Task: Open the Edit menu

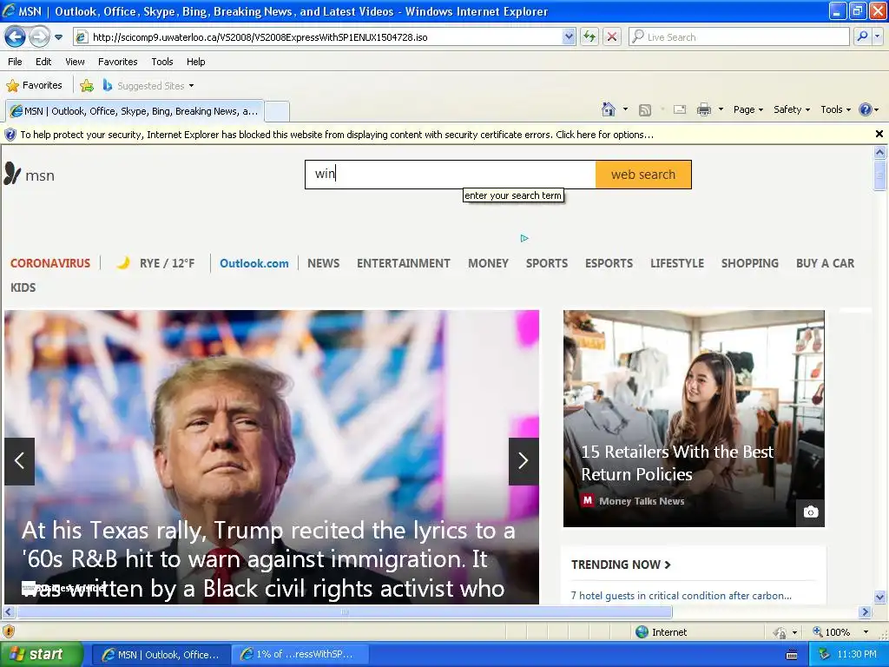Action: 43,62
